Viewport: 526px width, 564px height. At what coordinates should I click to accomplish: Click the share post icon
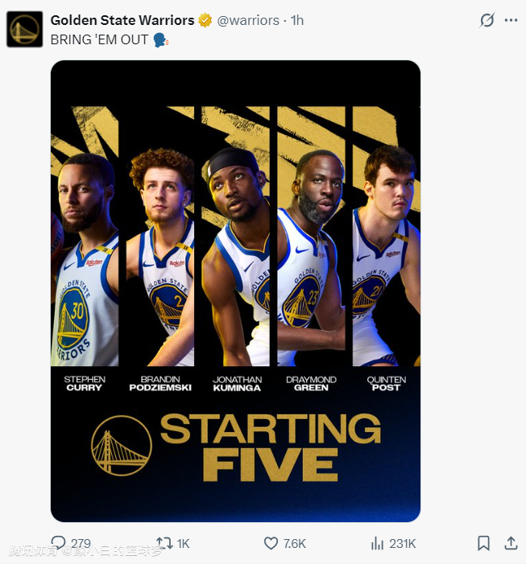coord(511,543)
